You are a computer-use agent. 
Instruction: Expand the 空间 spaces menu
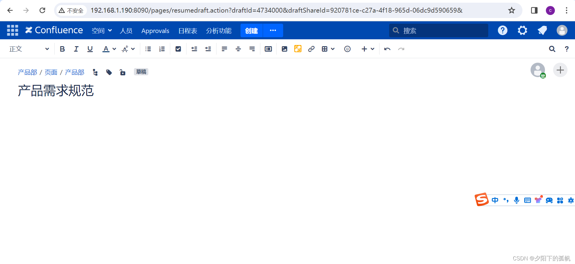point(102,31)
